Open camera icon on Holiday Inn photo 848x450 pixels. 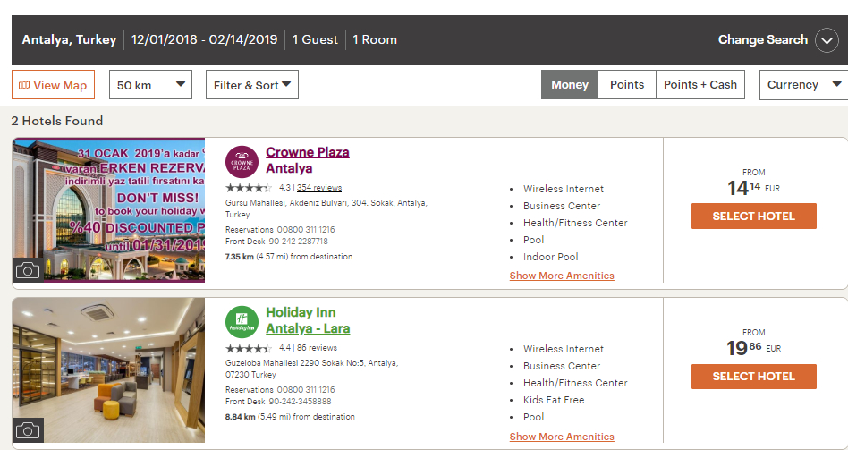[x=28, y=430]
